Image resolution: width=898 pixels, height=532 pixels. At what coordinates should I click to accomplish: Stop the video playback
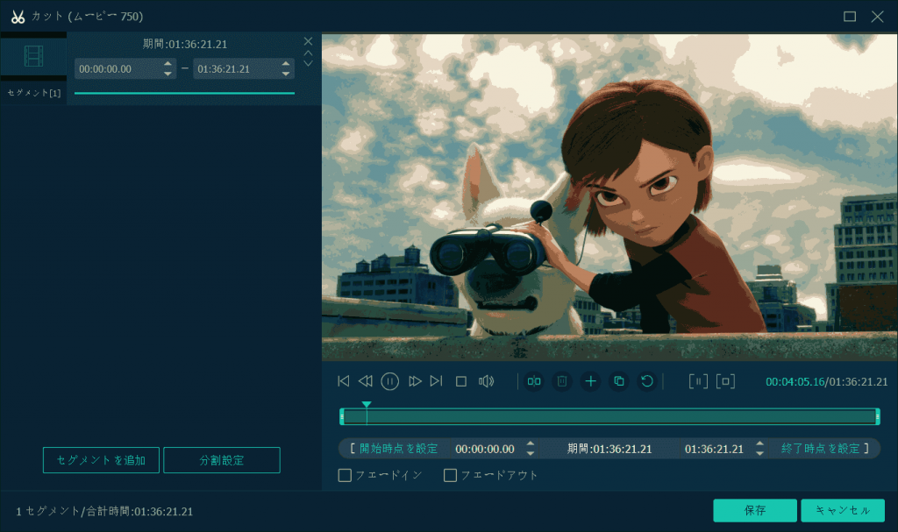(x=461, y=381)
